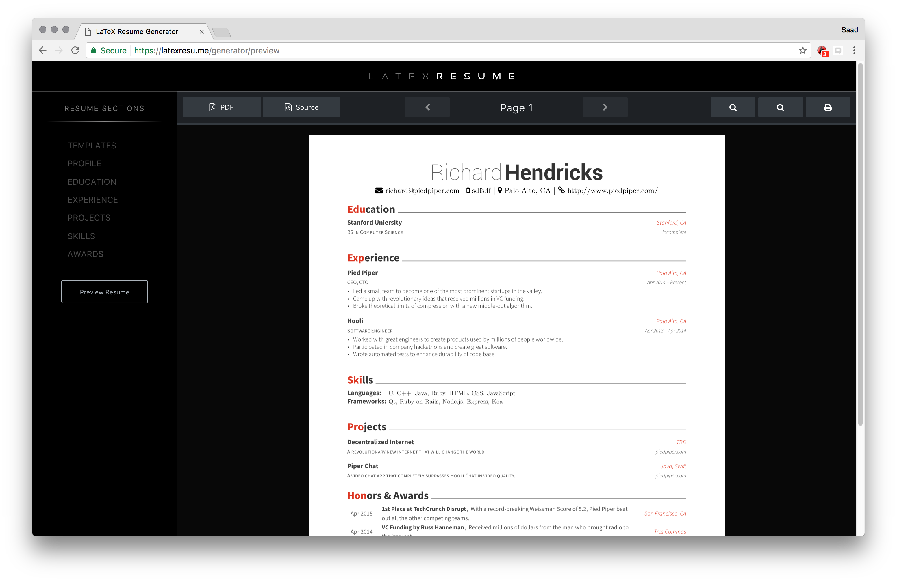This screenshot has width=897, height=582.
Task: Open the Profile section
Action: pos(84,164)
